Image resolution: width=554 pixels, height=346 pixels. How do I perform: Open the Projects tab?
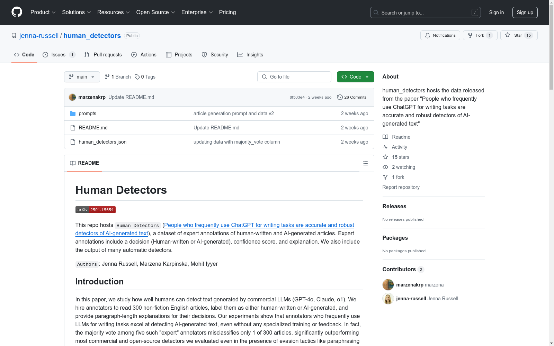coord(179,55)
